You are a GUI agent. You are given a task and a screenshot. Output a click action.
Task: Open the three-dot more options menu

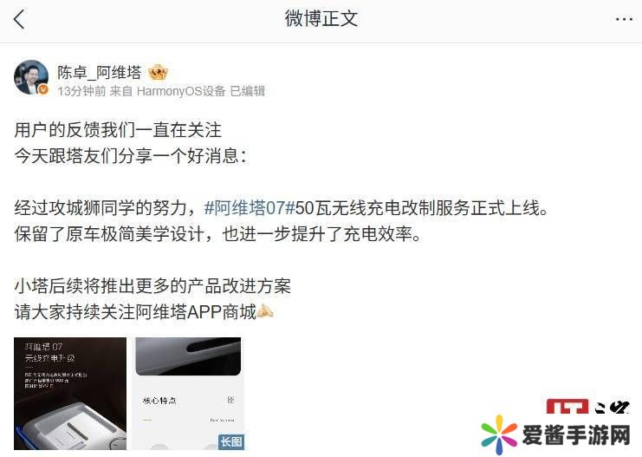click(624, 19)
